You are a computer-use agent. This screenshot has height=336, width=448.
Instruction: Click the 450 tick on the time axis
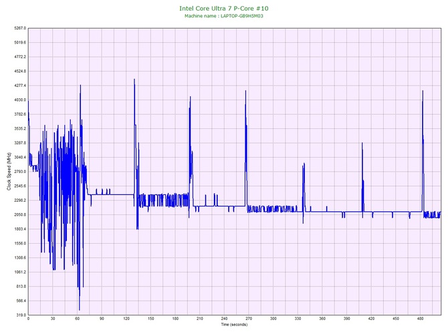396,319
